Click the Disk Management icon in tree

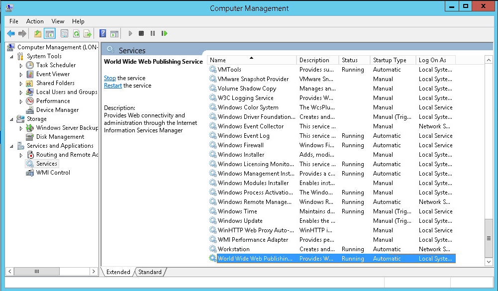tap(30, 137)
